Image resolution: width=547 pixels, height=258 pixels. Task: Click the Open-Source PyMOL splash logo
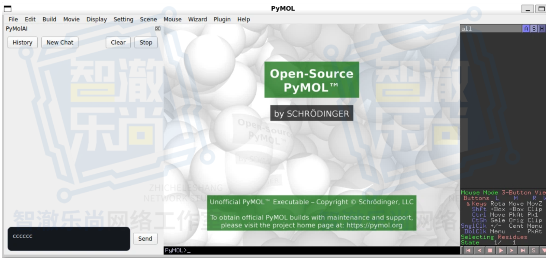pos(312,80)
